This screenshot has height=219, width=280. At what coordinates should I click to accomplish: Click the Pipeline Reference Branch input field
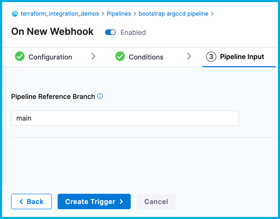coord(125,118)
